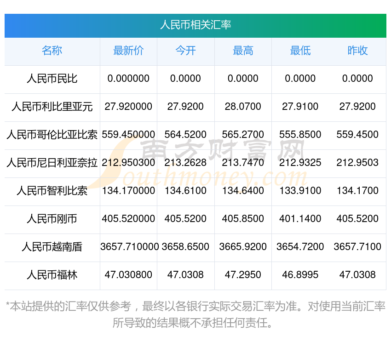Click the high value 134.6400

coord(243,191)
